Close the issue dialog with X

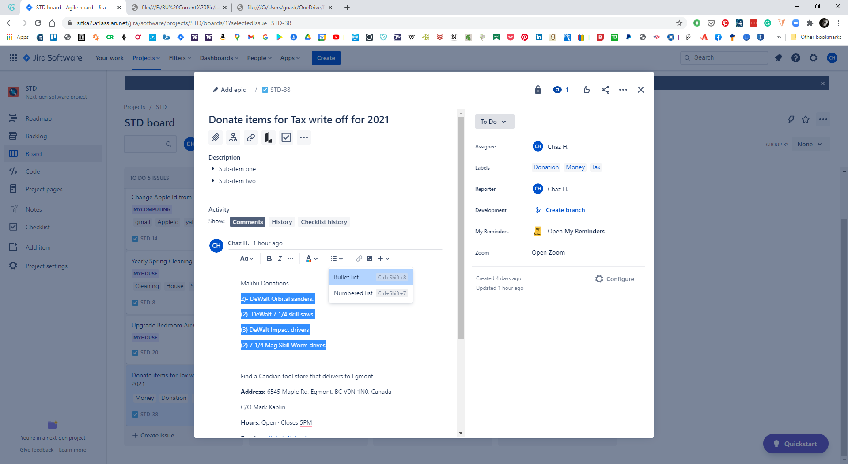[x=641, y=90]
